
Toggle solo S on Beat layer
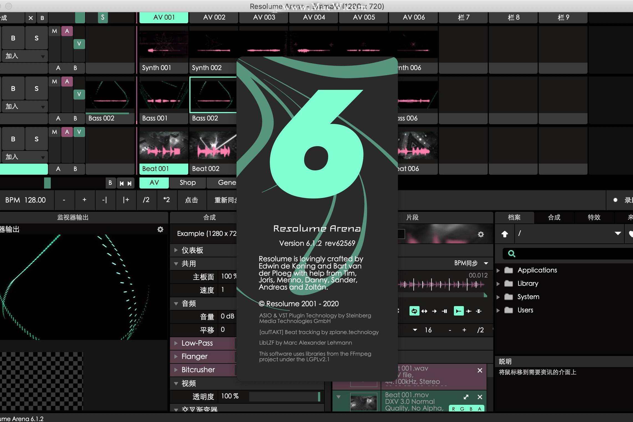click(36, 139)
